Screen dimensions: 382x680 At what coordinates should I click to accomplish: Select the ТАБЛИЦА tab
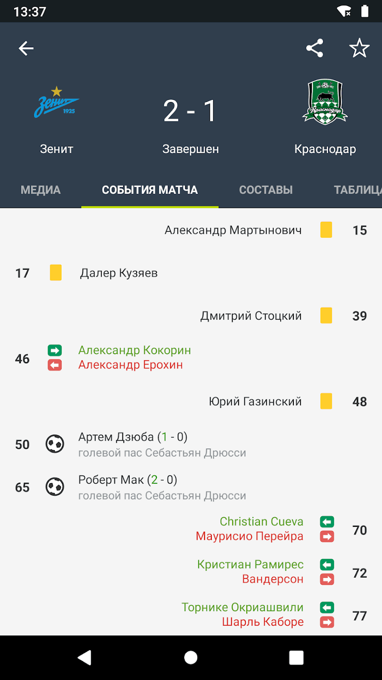[358, 190]
